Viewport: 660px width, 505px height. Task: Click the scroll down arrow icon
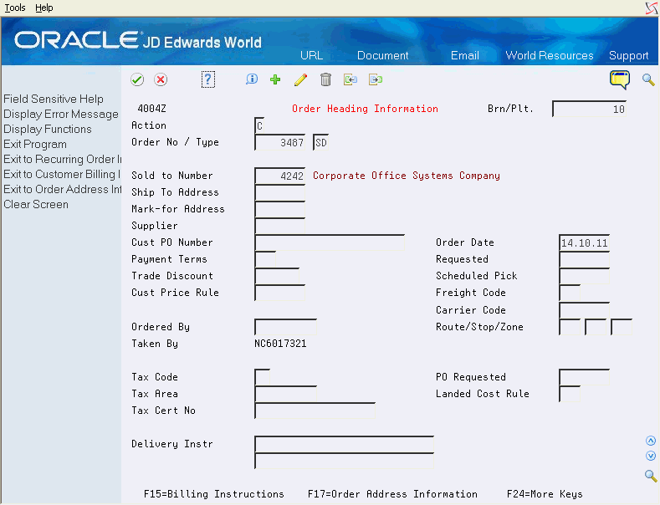651,456
